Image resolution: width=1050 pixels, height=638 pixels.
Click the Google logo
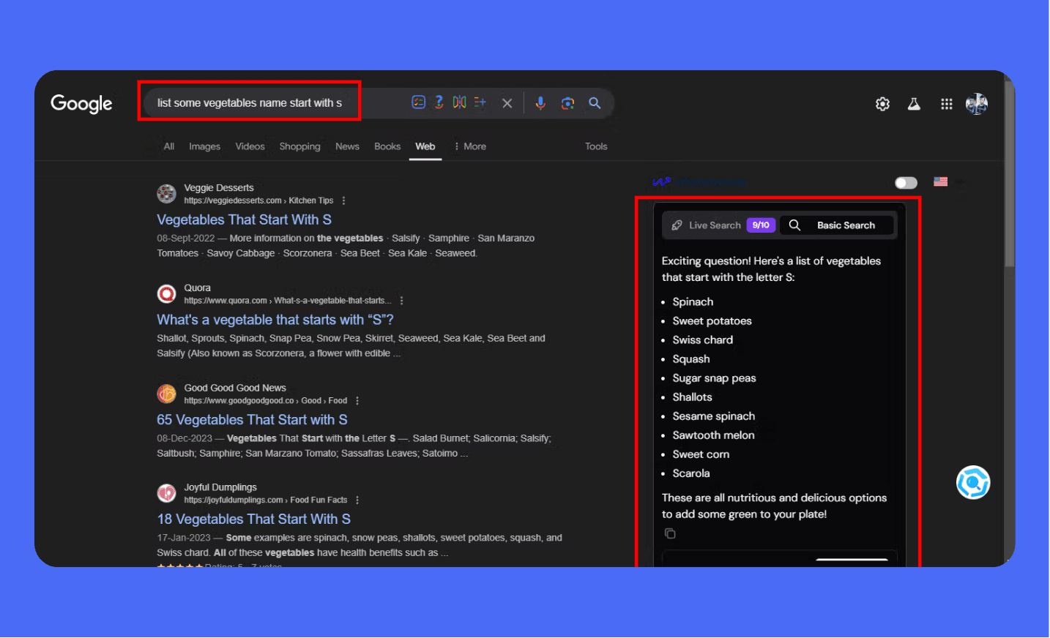(x=81, y=104)
